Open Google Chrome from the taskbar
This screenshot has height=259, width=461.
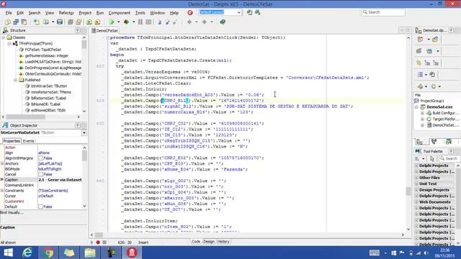(x=48, y=253)
